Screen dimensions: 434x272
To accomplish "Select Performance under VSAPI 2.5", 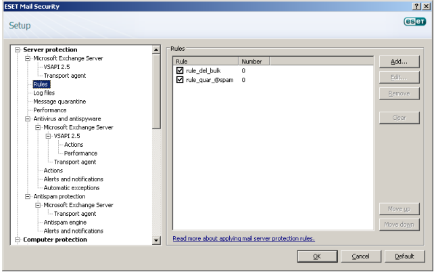I will click(80, 153).
